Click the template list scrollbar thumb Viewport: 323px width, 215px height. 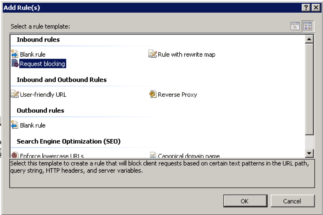(309, 88)
